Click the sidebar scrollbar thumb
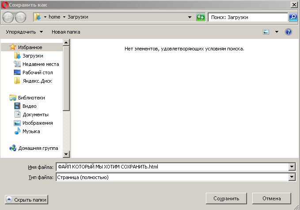The height and width of the screenshot is (210, 300). coord(66,78)
